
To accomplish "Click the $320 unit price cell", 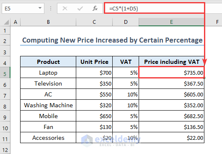I will [94, 105].
